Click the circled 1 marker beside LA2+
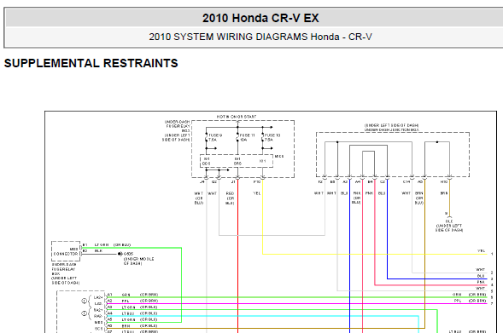The height and width of the screenshot is (333, 503). click(x=84, y=301)
